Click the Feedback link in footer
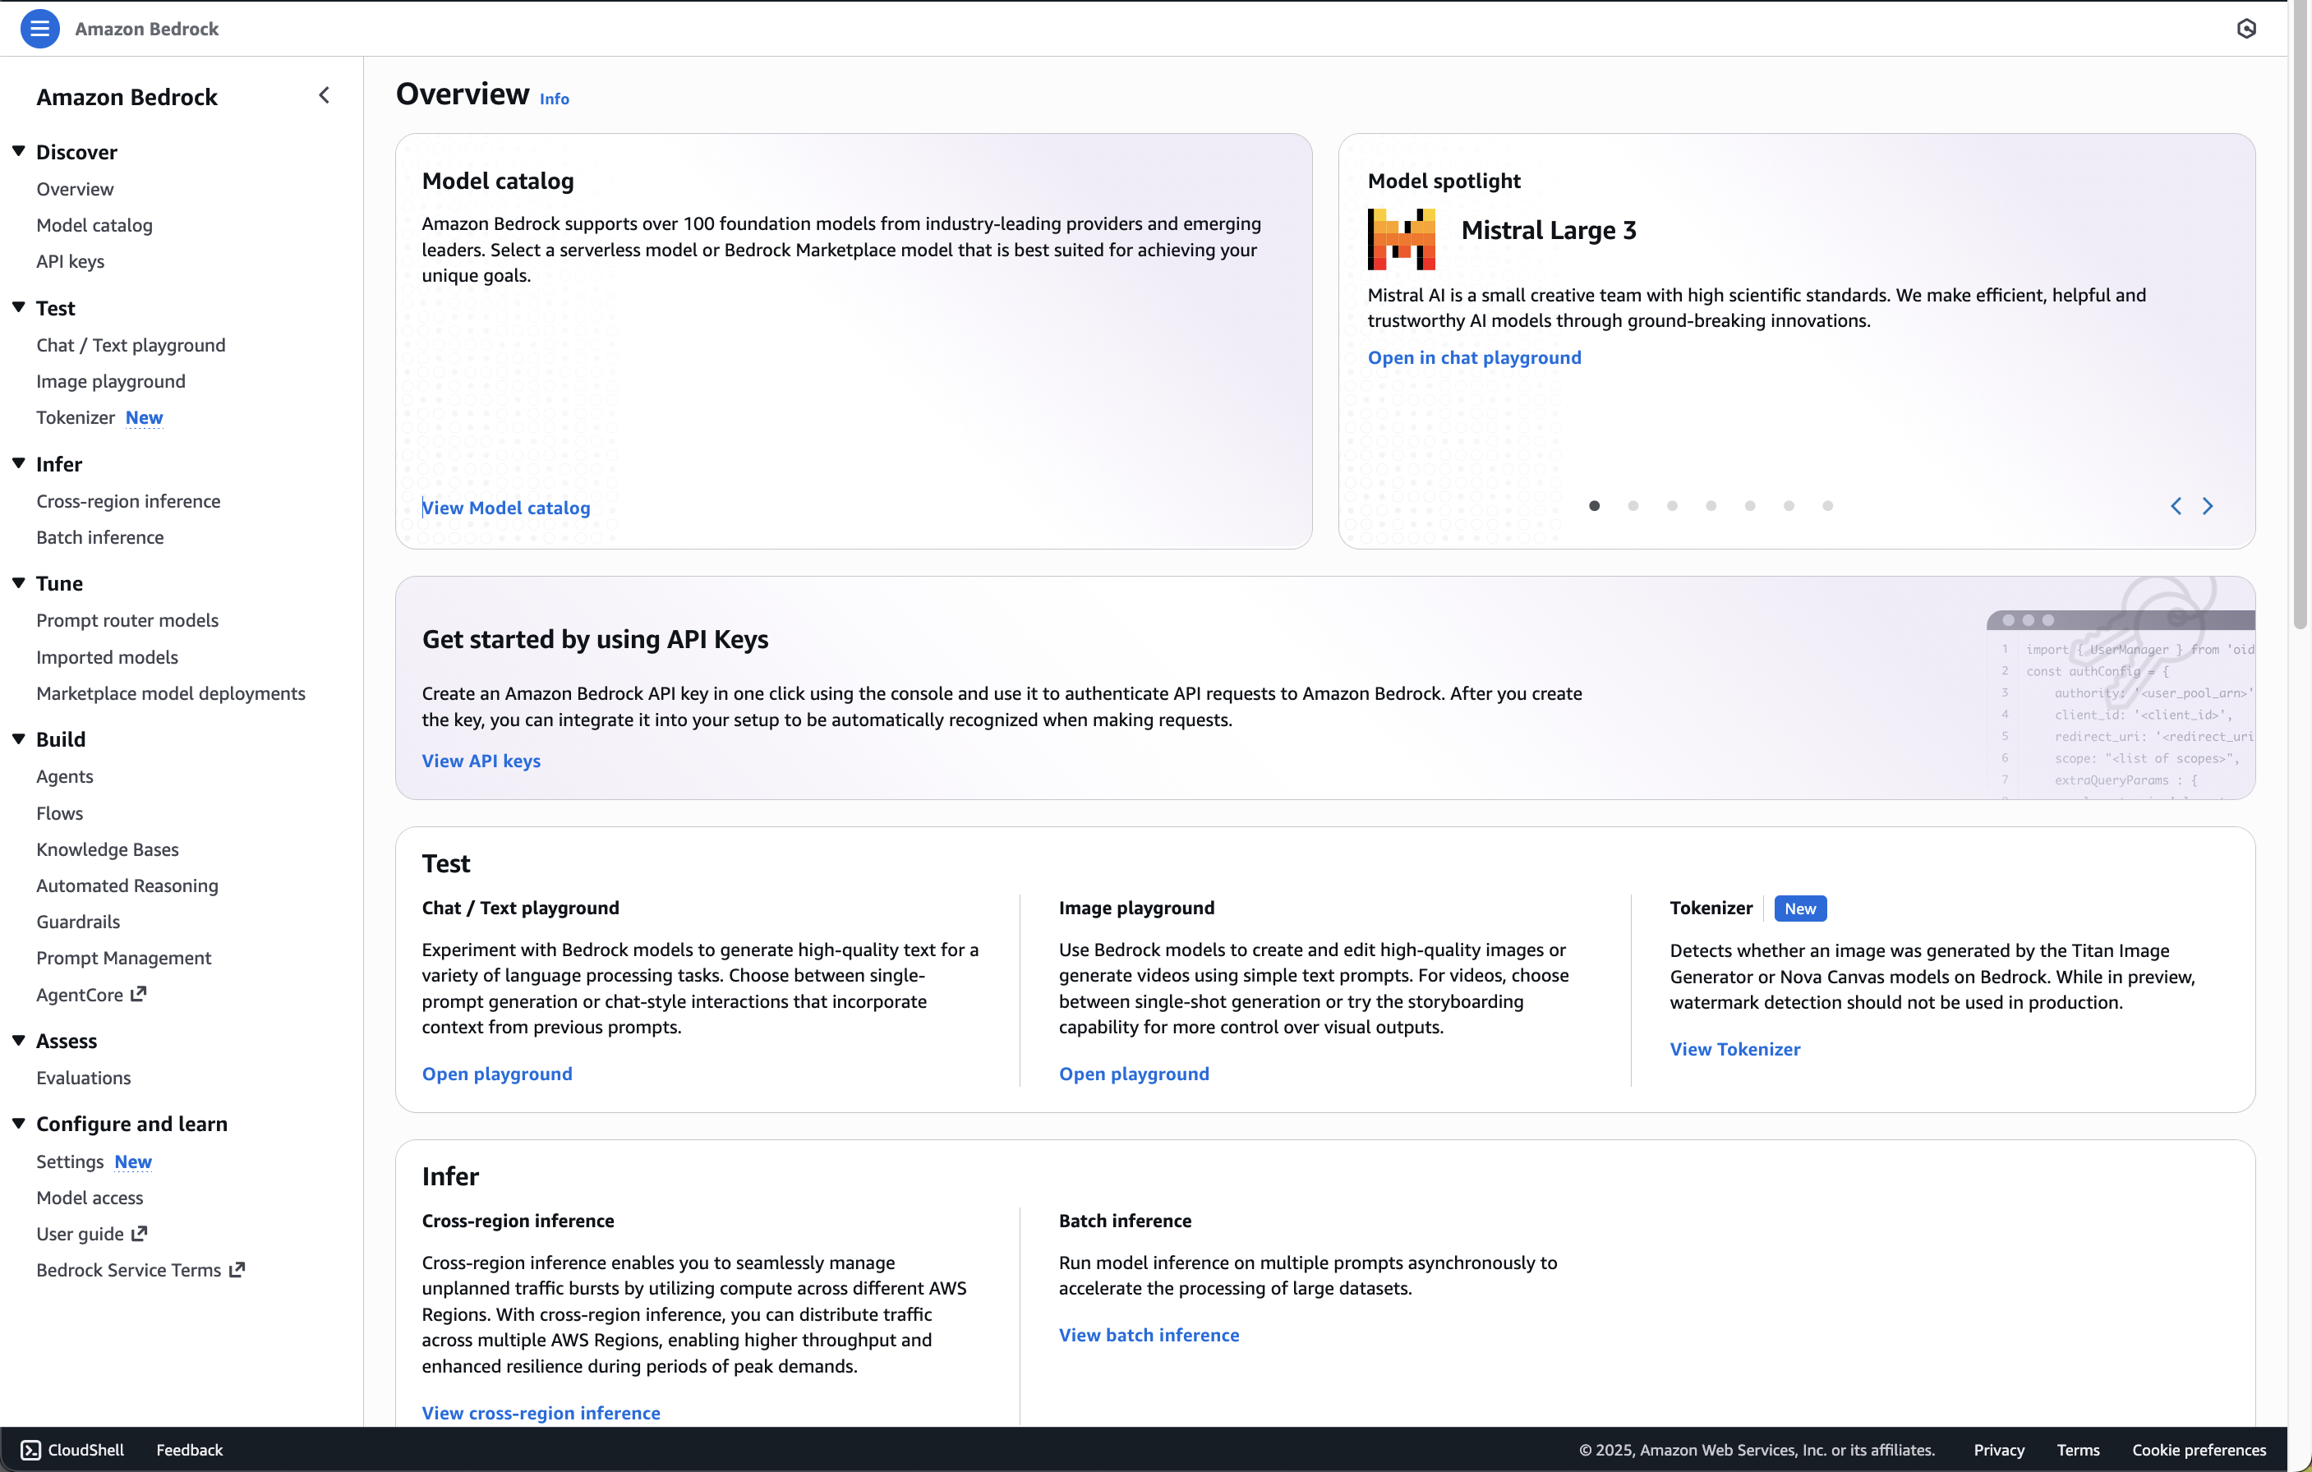2312x1472 pixels. point(189,1450)
